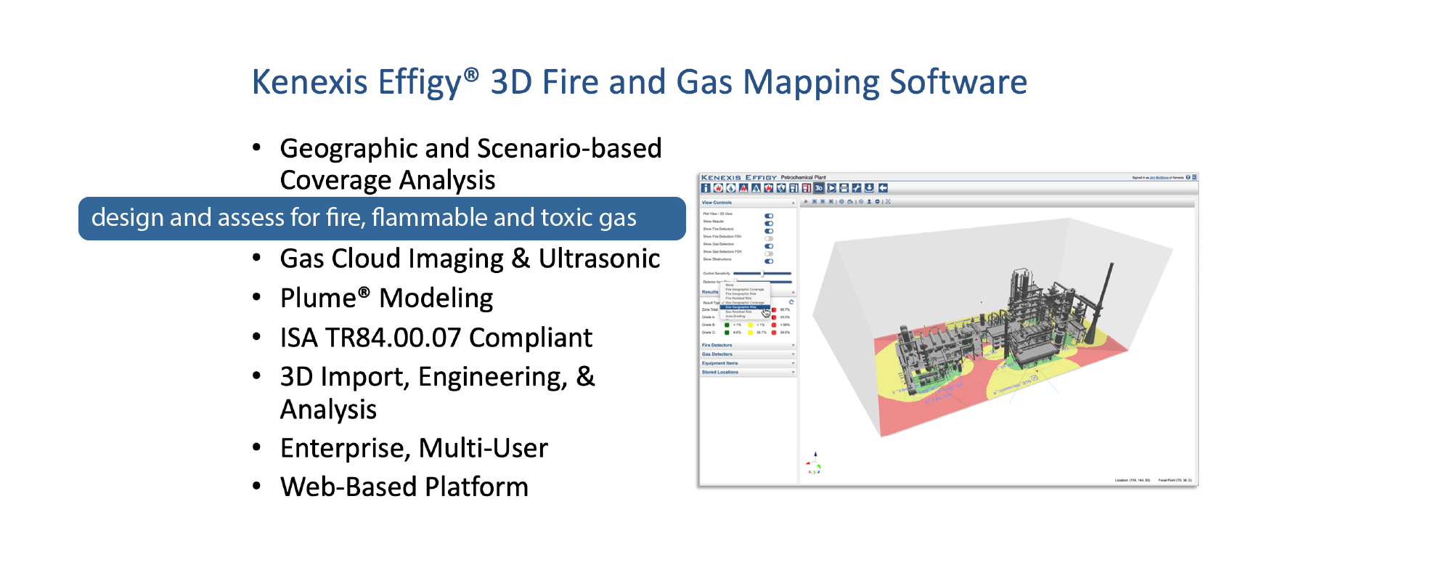
Task: Click the play/run analysis icon
Action: [831, 188]
